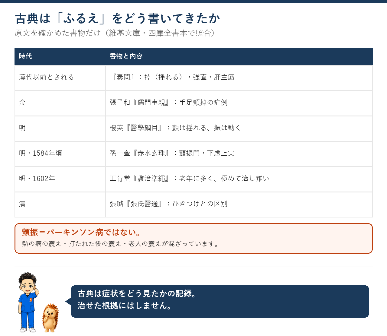Click the 孫一奎『赤水玄珠』 cell
The height and width of the screenshot is (336, 387).
click(239, 154)
